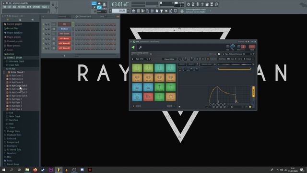Screen dimensions: 307x173
Task: Open the OPTIONS menu
Action: (x=36, y=7)
